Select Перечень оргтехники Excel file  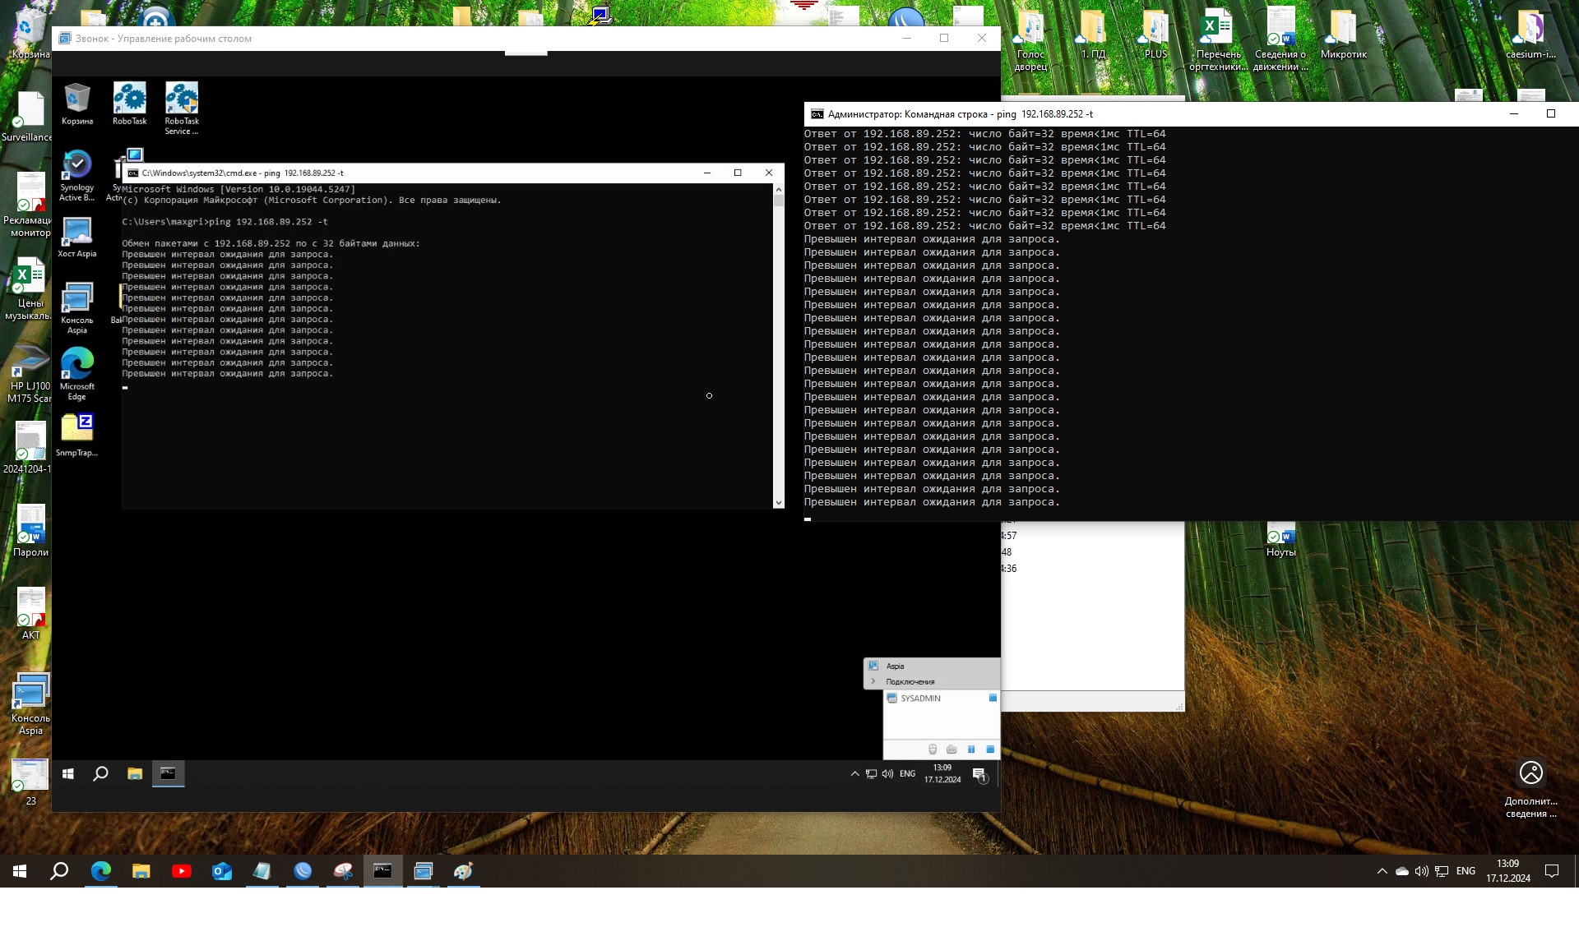[1218, 39]
